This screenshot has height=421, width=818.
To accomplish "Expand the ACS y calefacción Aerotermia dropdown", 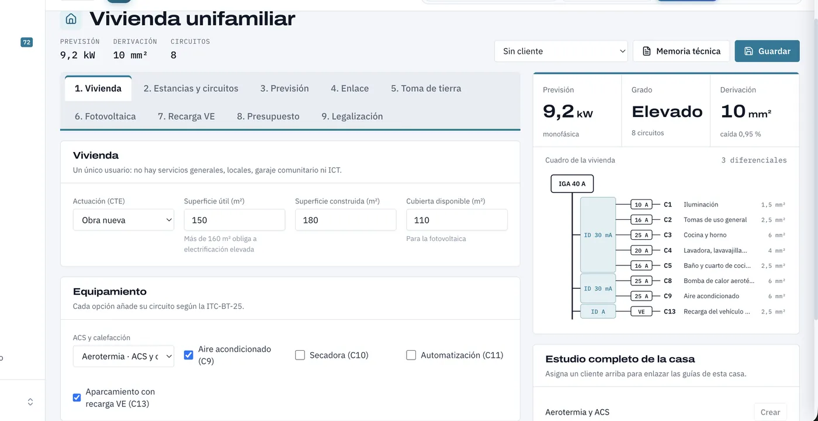I will 123,356.
